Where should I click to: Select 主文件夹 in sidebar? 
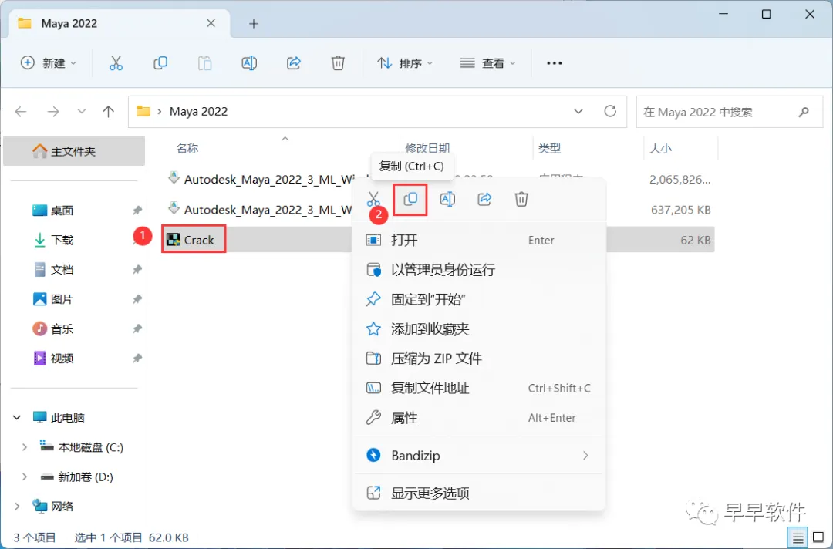(74, 151)
